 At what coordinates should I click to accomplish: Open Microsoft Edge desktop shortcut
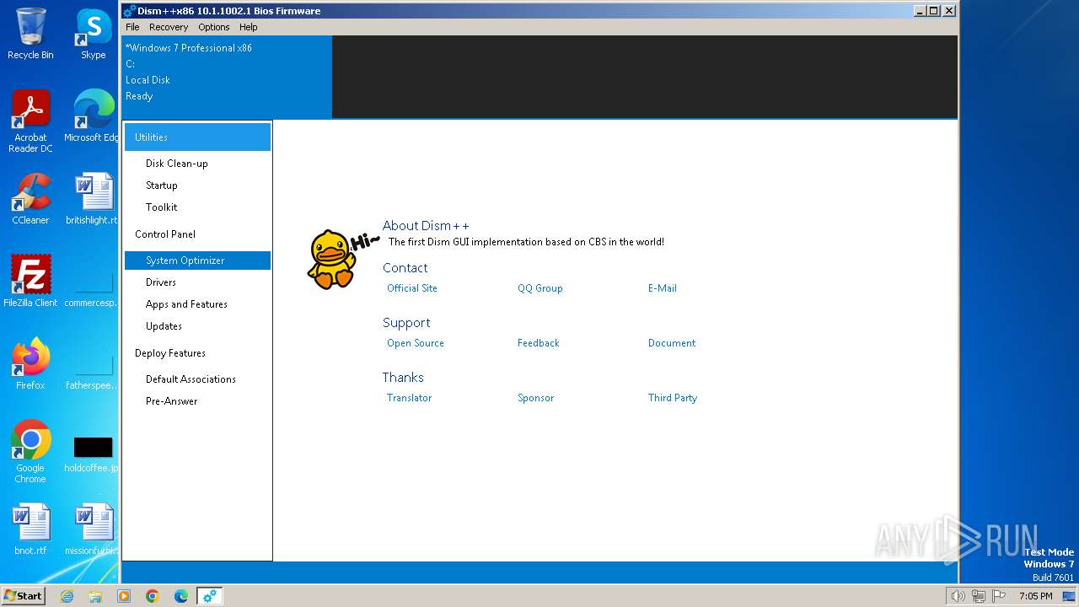point(91,116)
